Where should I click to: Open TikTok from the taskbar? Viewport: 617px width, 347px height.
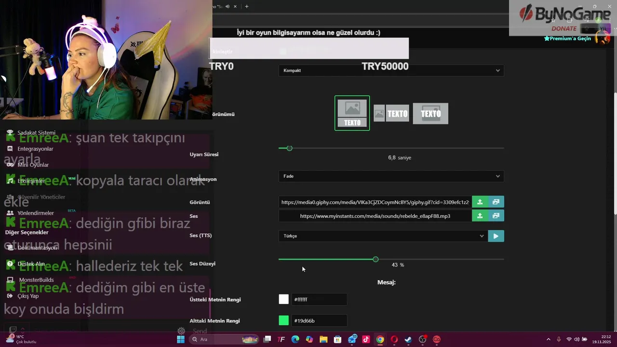(366, 339)
